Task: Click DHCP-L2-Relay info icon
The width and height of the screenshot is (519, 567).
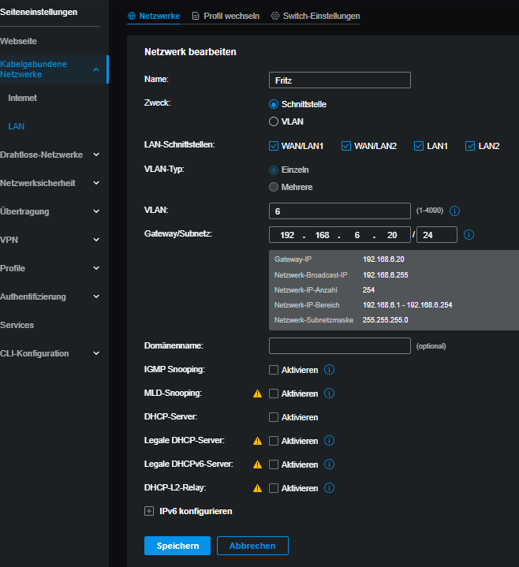Action: click(330, 488)
